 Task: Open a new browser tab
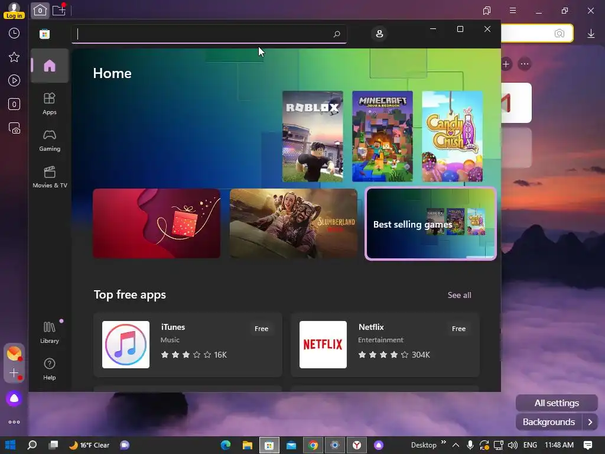tap(59, 11)
